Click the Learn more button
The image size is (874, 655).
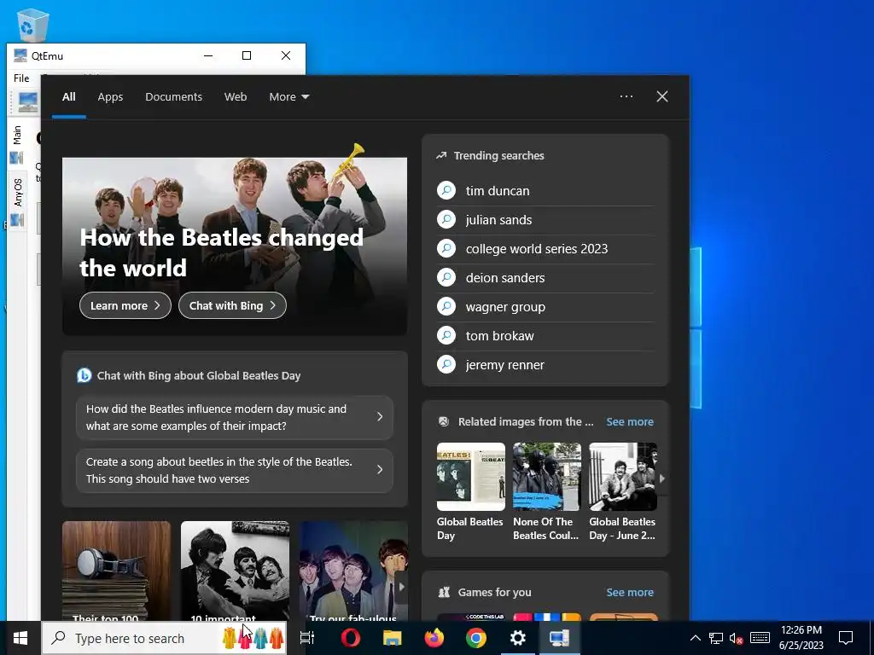pos(125,305)
